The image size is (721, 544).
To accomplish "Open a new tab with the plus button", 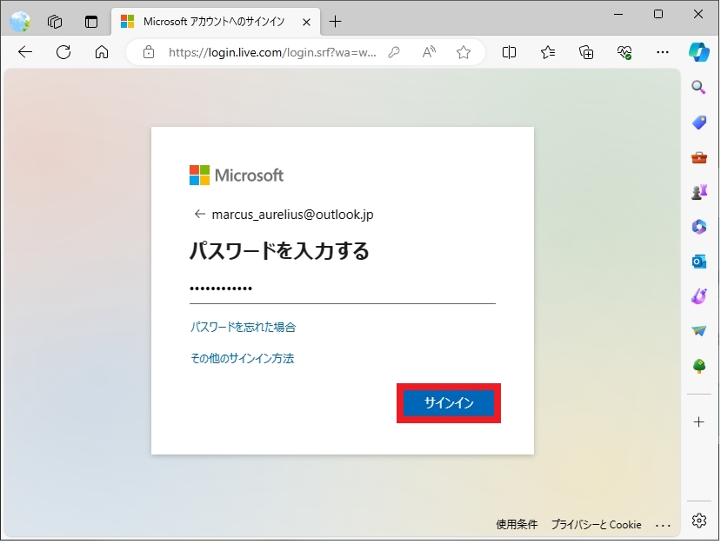I will [336, 21].
